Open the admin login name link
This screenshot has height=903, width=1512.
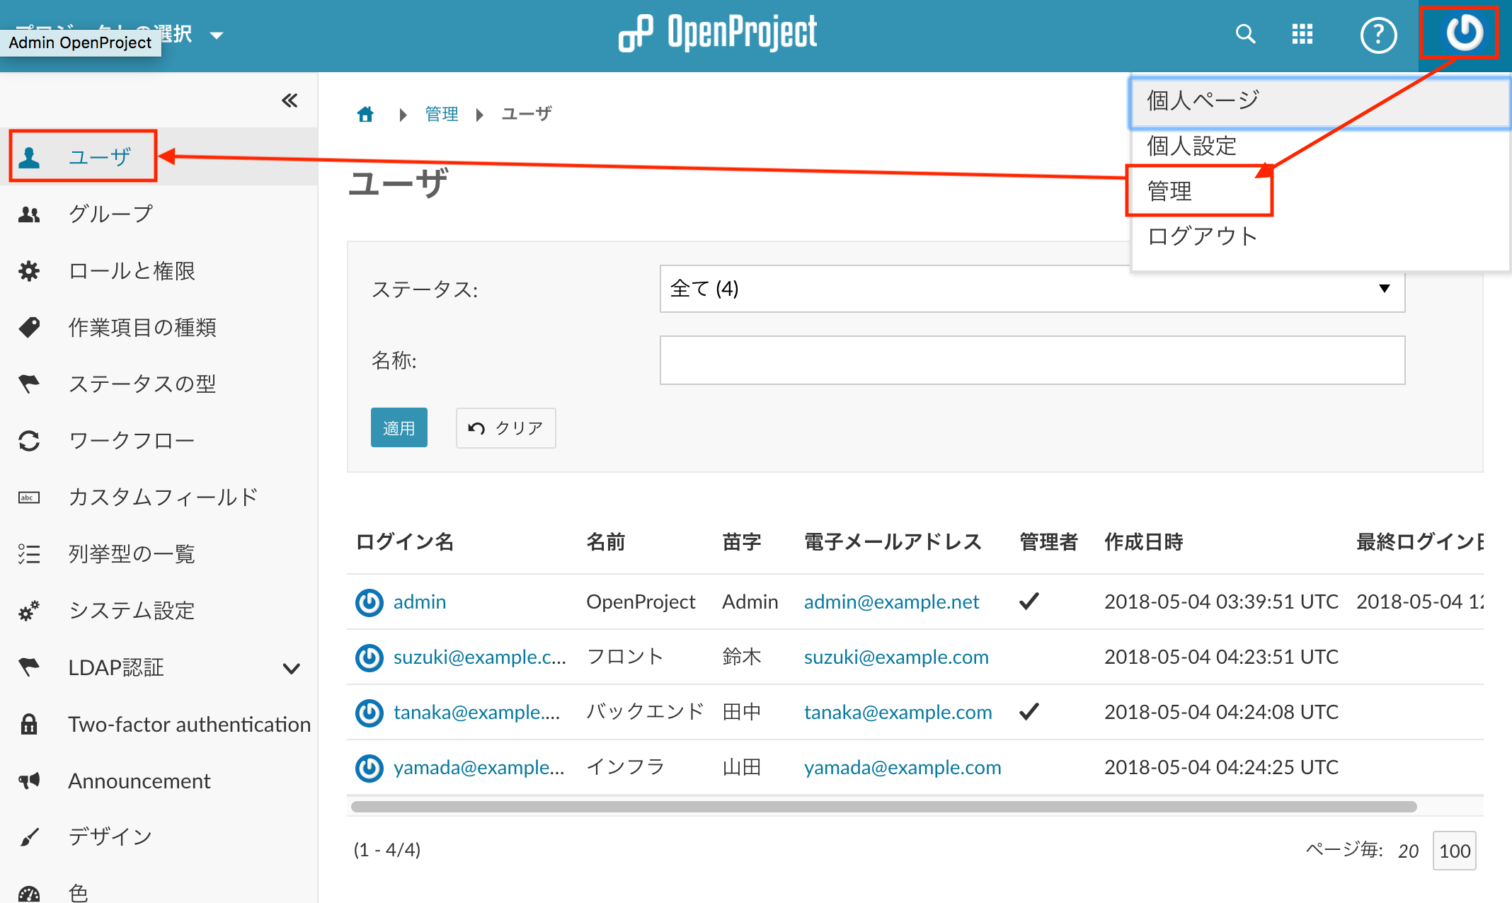pos(420,602)
